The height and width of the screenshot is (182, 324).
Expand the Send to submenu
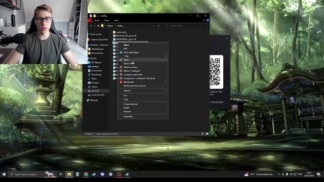click(143, 91)
